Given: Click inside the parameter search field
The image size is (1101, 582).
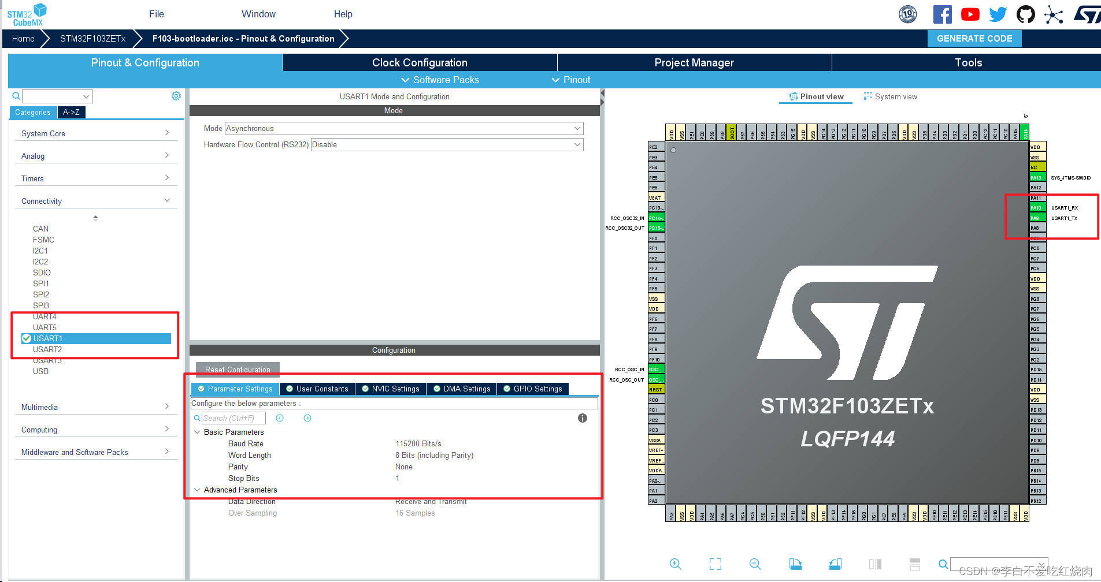Looking at the screenshot, I should pos(233,418).
